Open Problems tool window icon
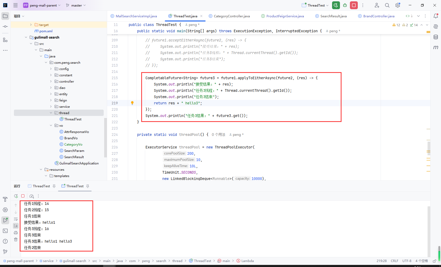The height and width of the screenshot is (267, 441). pyautogui.click(x=5, y=241)
